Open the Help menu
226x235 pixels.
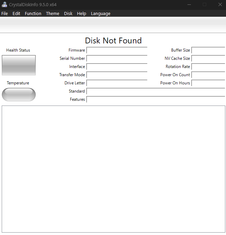[81, 13]
